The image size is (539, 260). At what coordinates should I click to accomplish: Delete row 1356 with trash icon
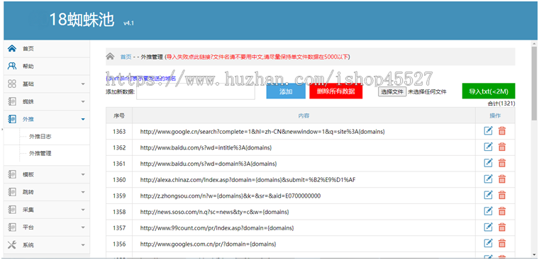click(502, 243)
